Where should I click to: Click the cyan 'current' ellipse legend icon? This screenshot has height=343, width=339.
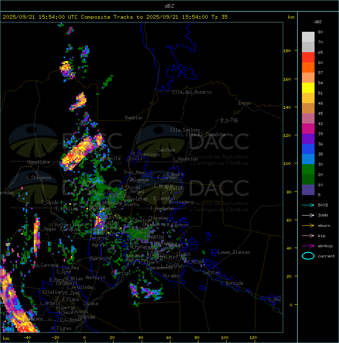tap(308, 256)
